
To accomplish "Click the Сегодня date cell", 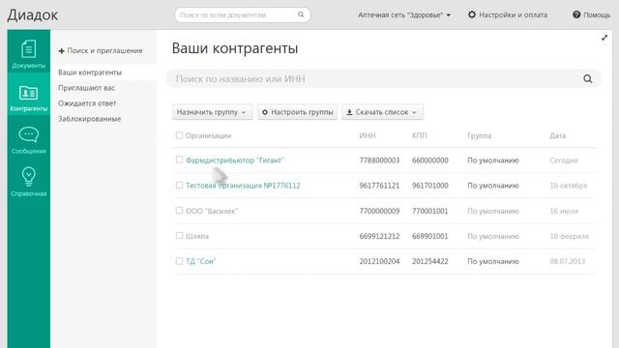I will point(563,160).
